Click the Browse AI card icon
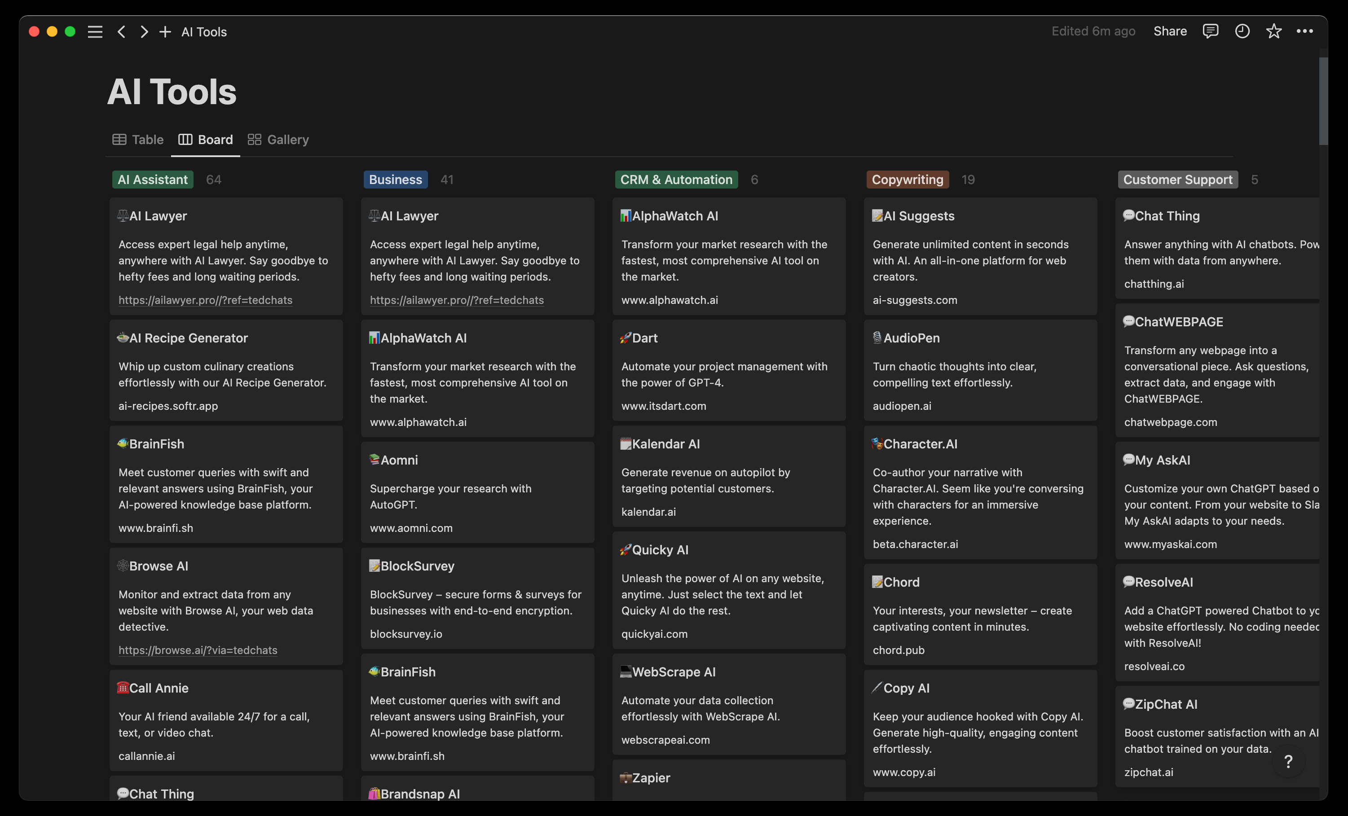 [x=123, y=566]
